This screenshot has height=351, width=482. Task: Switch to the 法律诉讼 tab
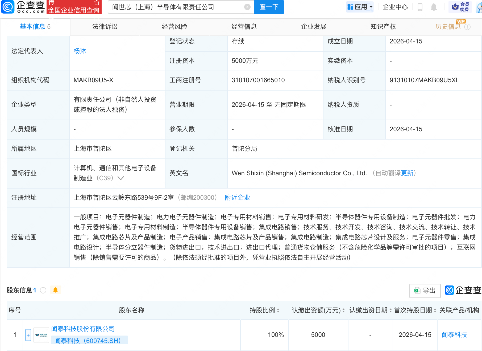coord(105,27)
